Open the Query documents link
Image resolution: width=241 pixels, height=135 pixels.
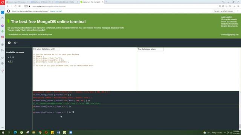tap(229, 19)
